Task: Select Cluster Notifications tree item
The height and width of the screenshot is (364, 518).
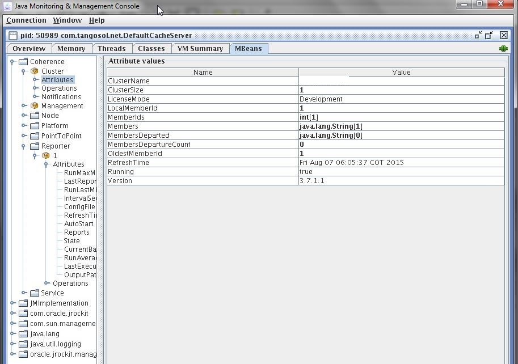Action: (x=61, y=97)
